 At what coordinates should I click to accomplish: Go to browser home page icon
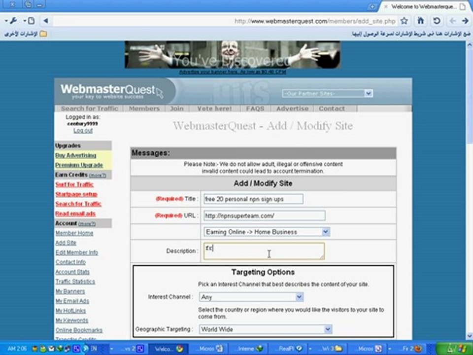(x=421, y=21)
